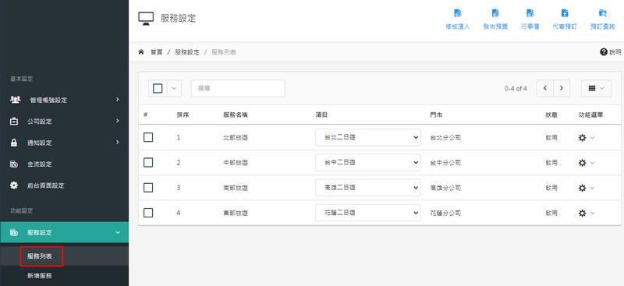Click the 搜尋 search field
Viewport: 624px width, 286px height.
pyautogui.click(x=238, y=88)
